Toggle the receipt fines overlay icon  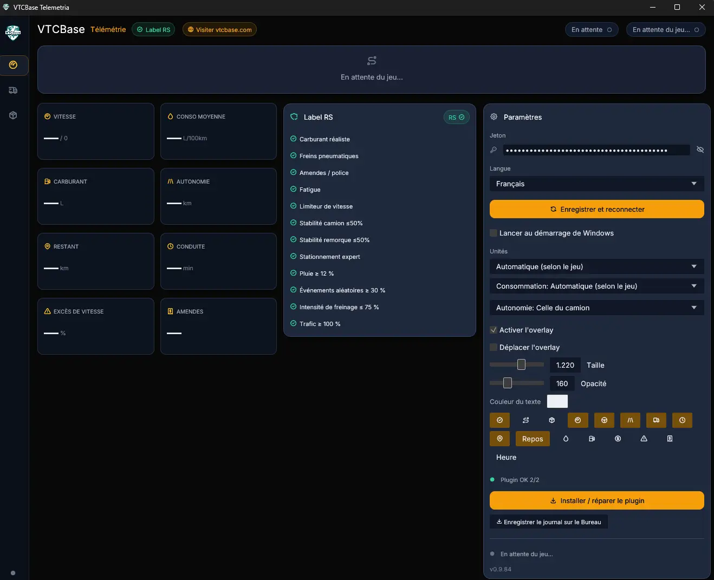coord(670,439)
